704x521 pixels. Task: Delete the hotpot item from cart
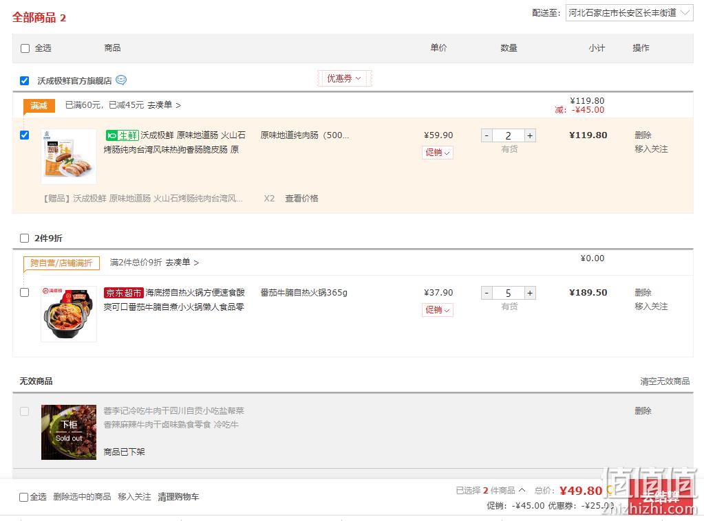(x=643, y=292)
